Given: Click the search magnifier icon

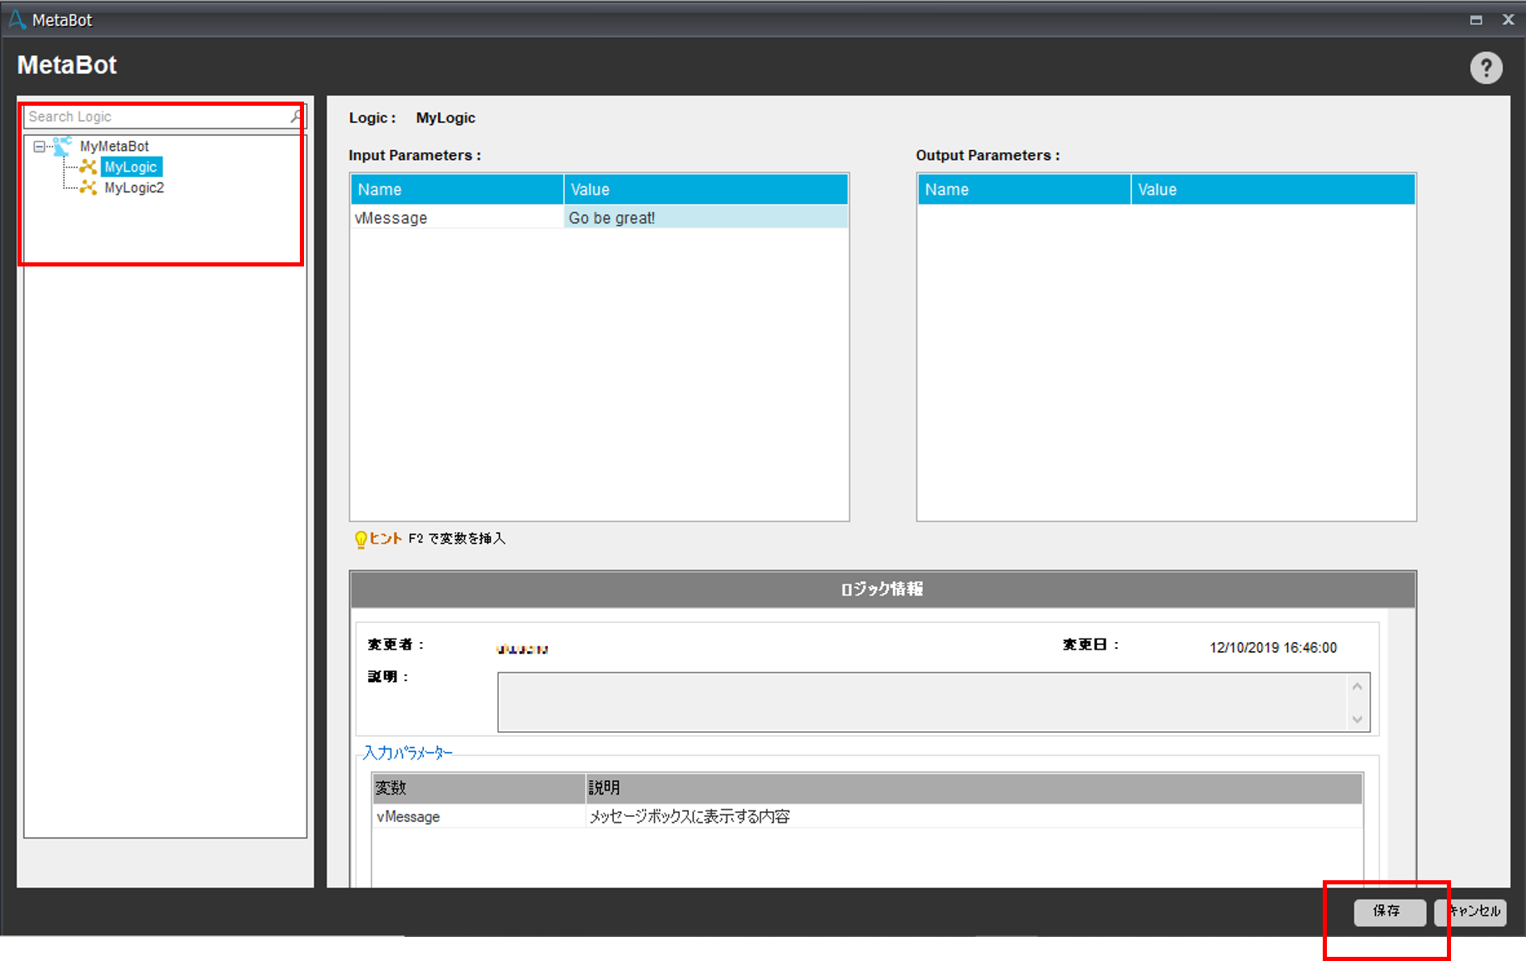Looking at the screenshot, I should pyautogui.click(x=295, y=116).
